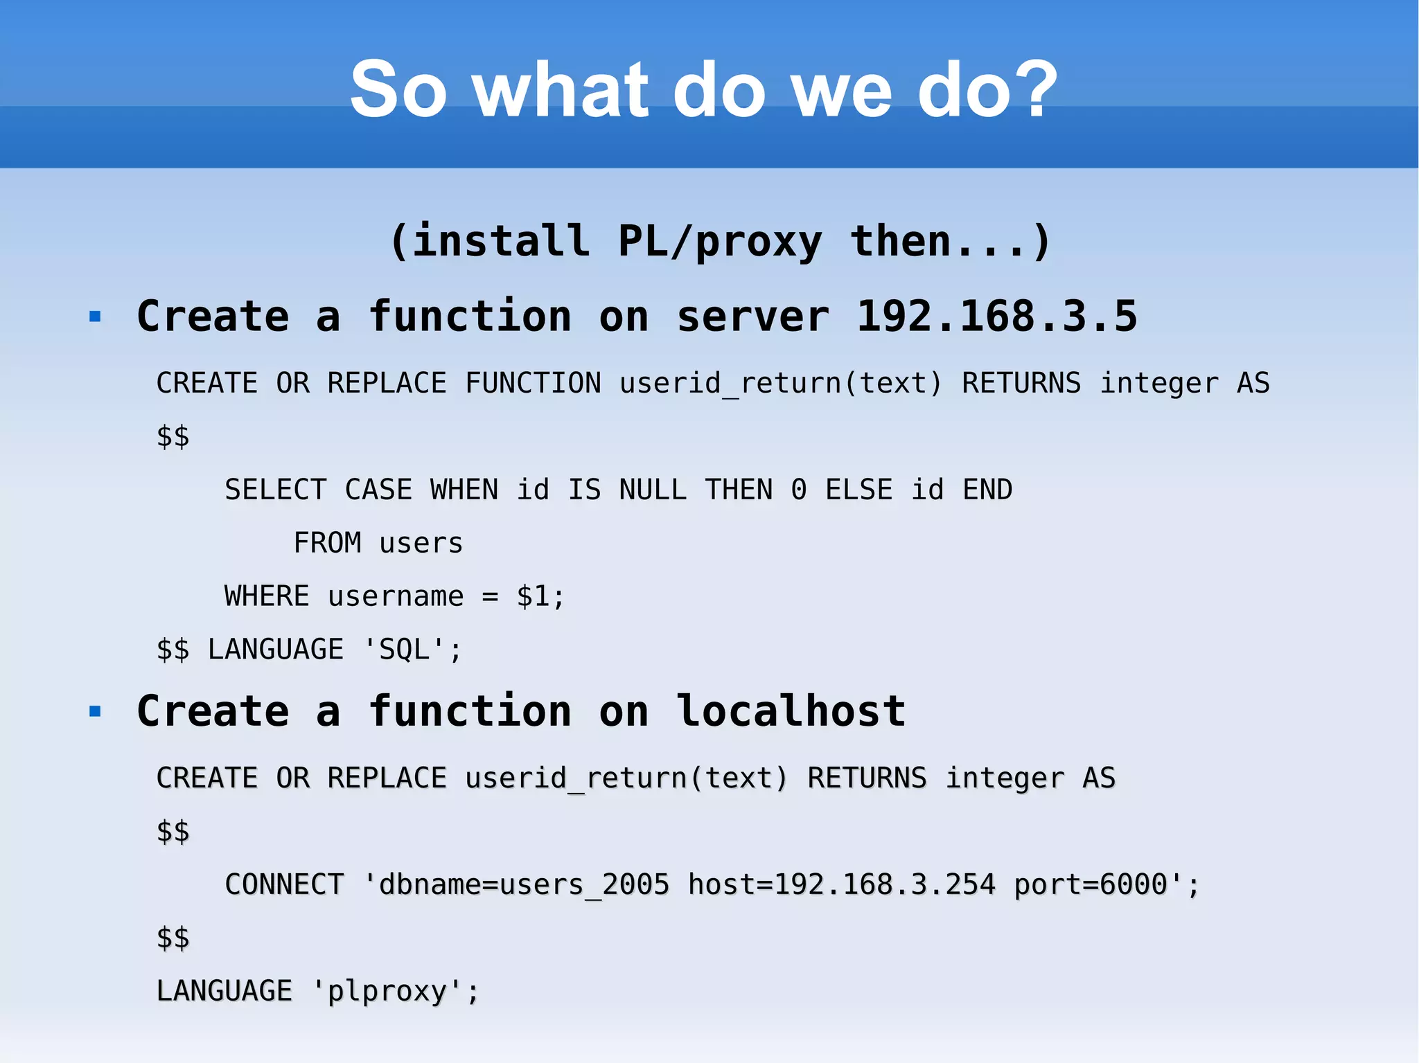Click the first '$$' under server function
The width and height of the screenshot is (1419, 1063).
click(173, 437)
